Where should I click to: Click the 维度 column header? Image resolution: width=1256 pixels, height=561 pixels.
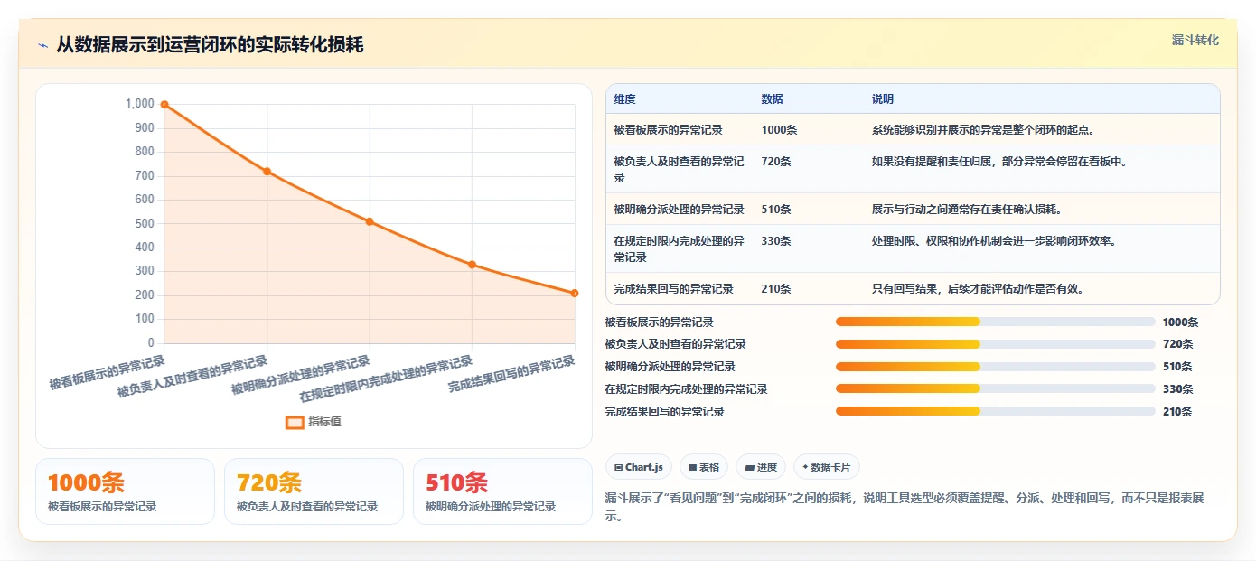pyautogui.click(x=624, y=99)
